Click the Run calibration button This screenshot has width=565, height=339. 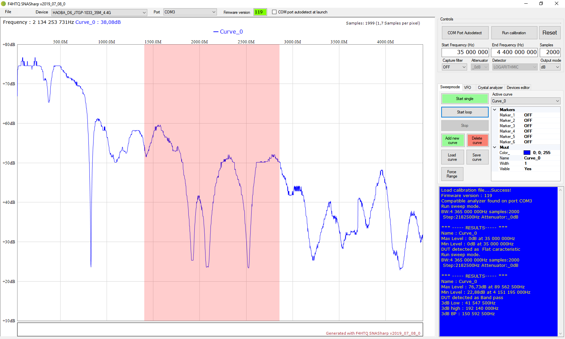coord(514,33)
